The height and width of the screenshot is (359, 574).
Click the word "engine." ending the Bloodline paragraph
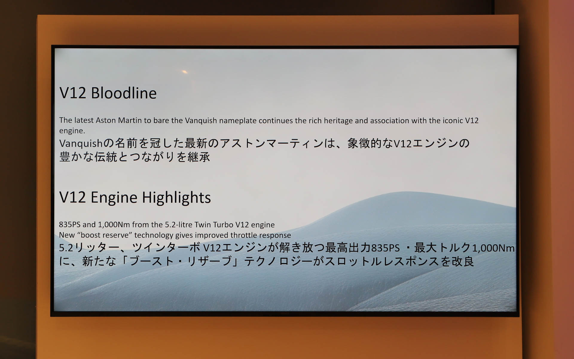72,131
